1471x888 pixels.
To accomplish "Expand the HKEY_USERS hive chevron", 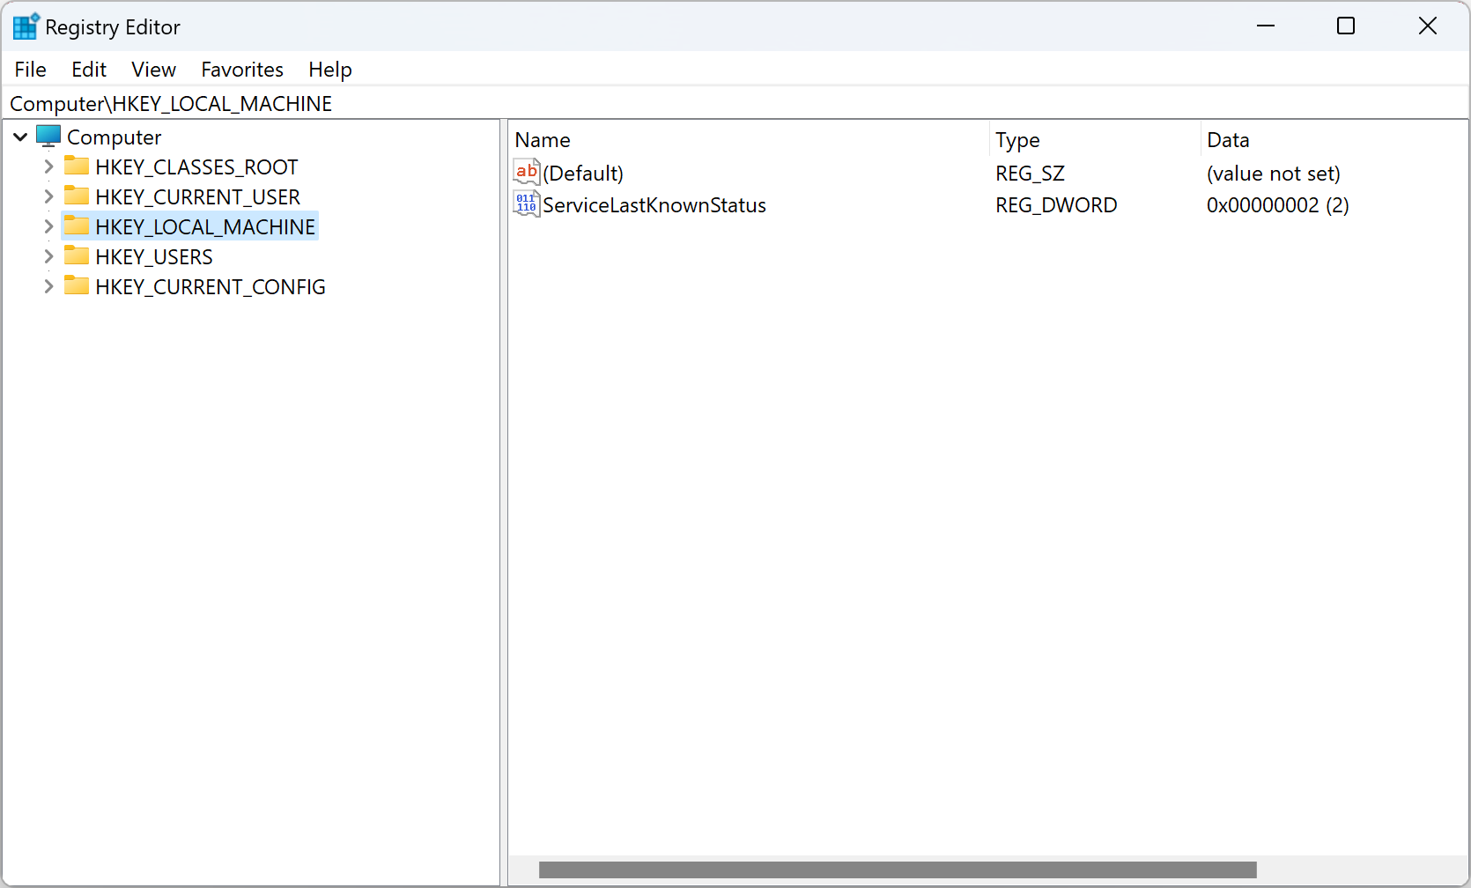I will [x=48, y=256].
